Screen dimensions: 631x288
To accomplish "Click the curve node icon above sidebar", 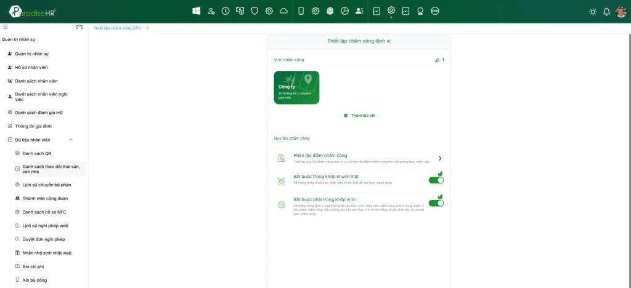I will pos(79,27).
